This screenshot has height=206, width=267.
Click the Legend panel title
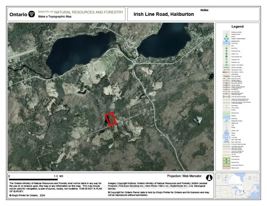coord(237,27)
